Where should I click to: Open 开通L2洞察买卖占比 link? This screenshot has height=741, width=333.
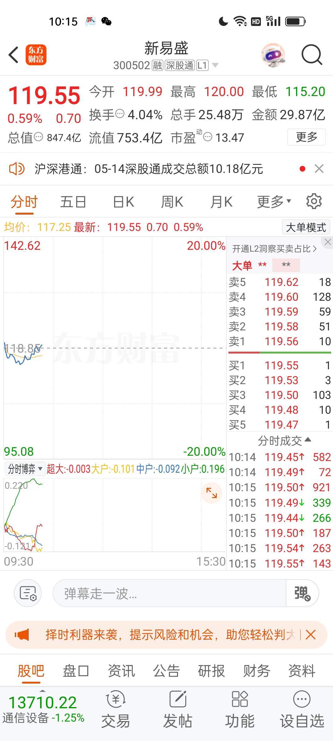click(x=274, y=249)
